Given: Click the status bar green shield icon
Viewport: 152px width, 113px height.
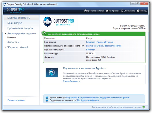Looking at the screenshot, I should pyautogui.click(x=144, y=107).
